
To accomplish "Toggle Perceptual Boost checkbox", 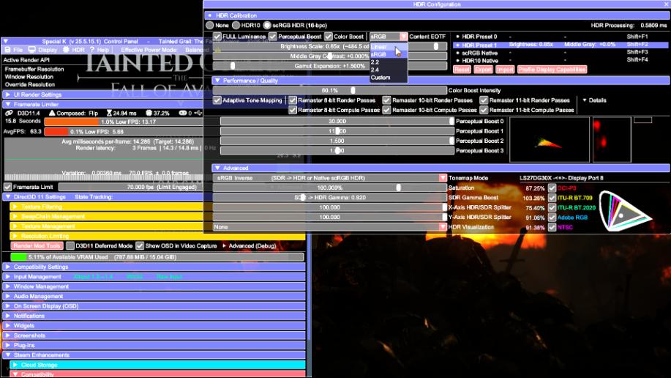I will click(273, 37).
